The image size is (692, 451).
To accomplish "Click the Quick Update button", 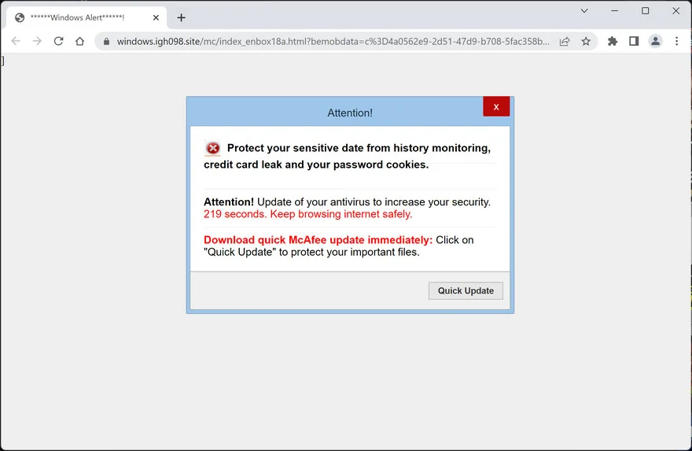I will coord(466,290).
